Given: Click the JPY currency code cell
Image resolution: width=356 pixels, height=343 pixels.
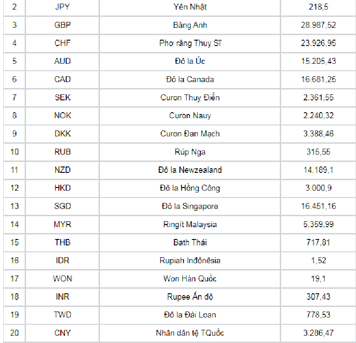Looking at the screenshot, I should [x=63, y=7].
